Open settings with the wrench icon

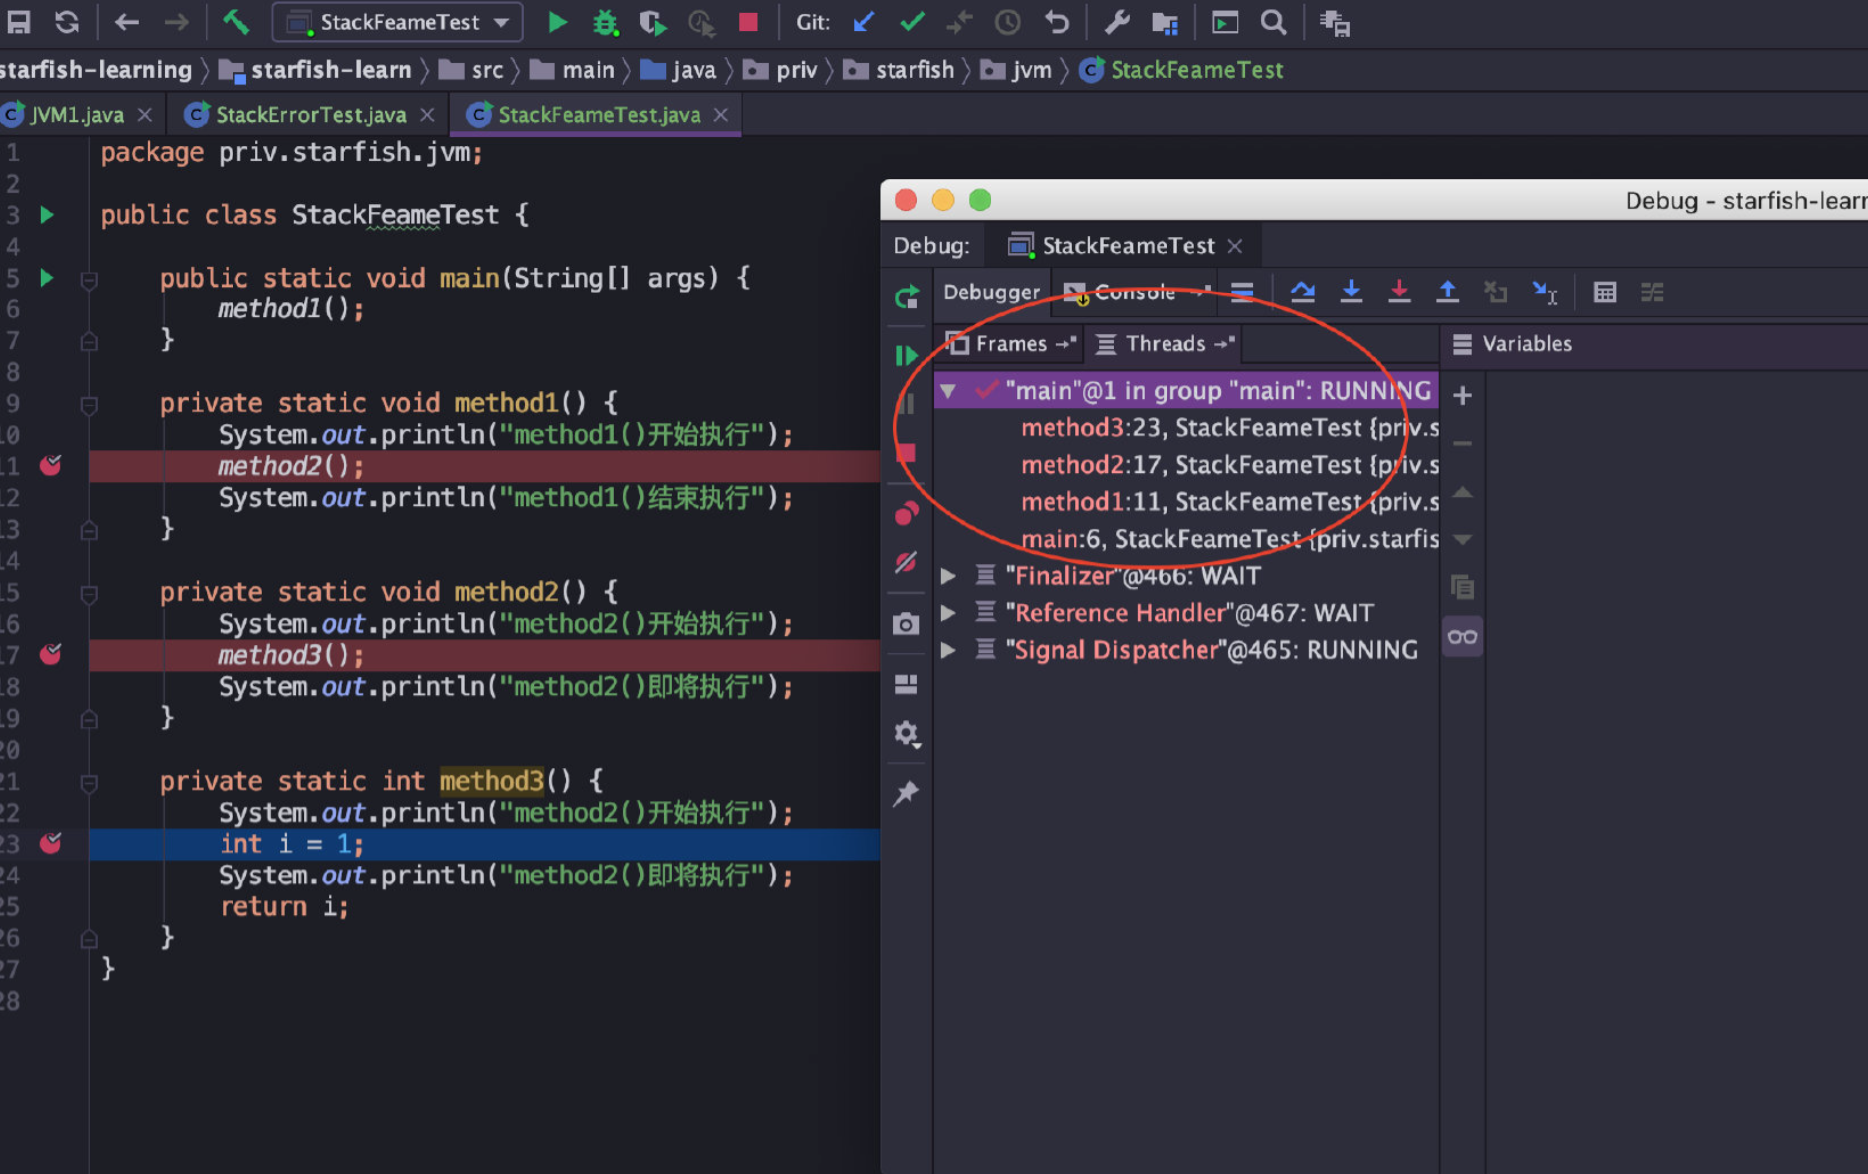[1117, 22]
